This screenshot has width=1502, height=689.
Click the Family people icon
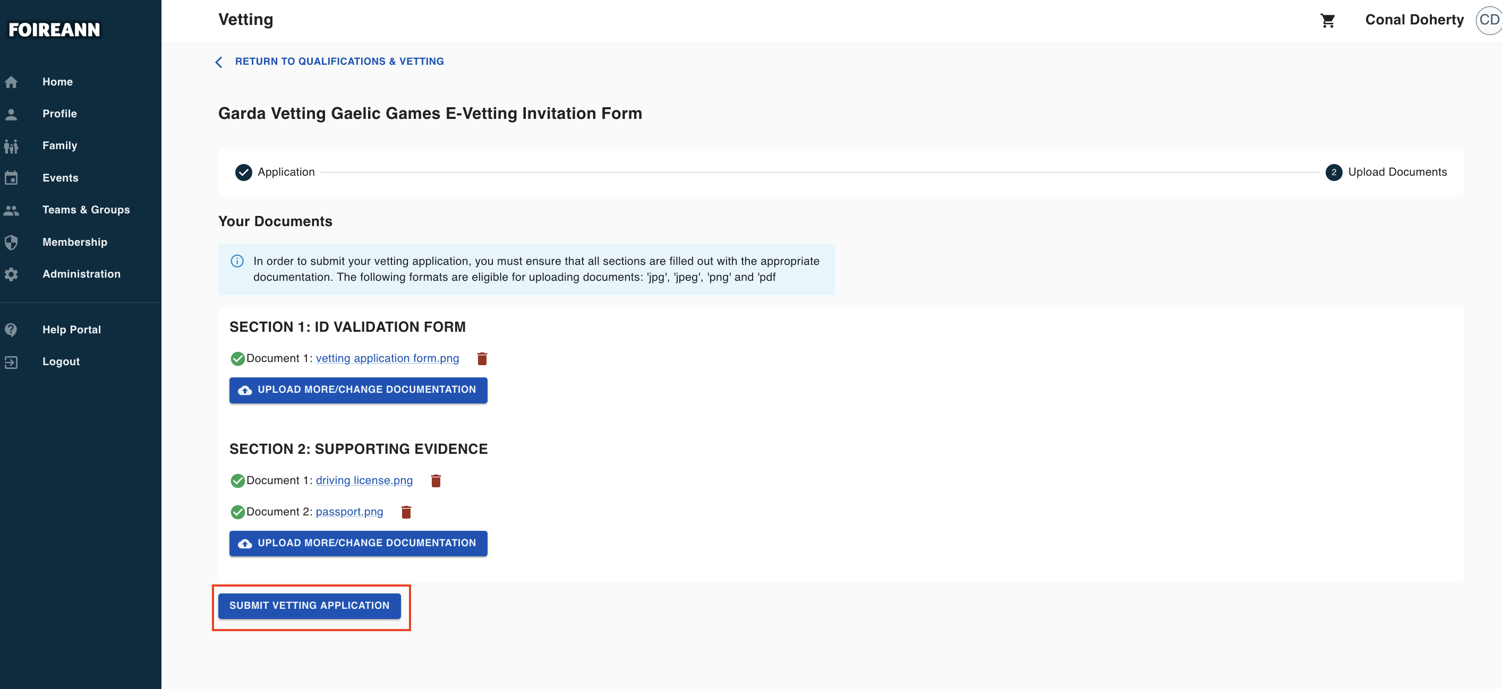11,146
